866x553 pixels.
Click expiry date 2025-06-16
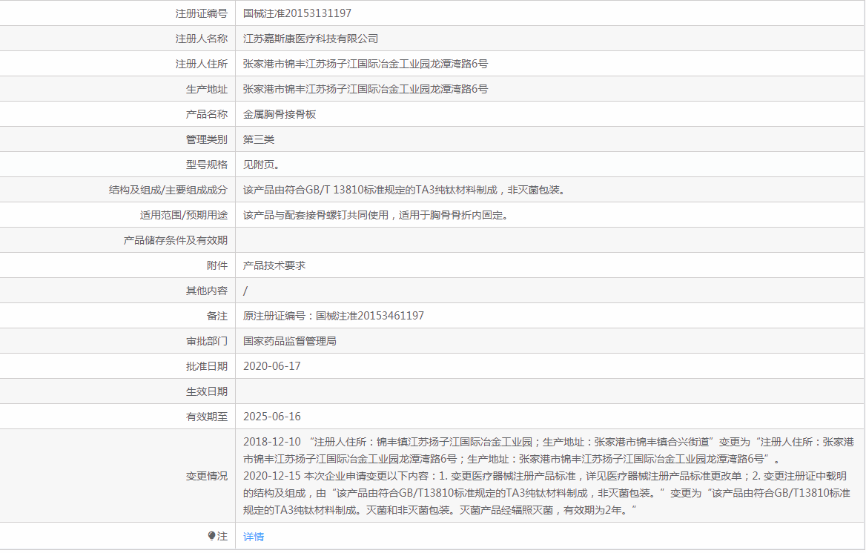(271, 417)
